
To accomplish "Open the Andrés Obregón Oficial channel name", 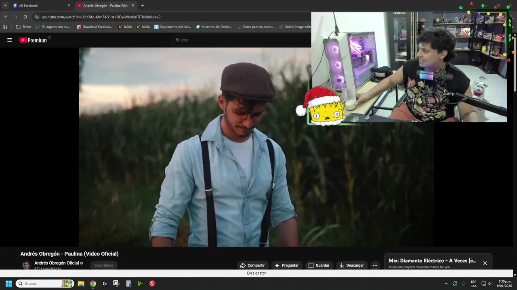I will pyautogui.click(x=57, y=263).
